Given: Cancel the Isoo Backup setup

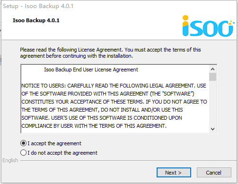Looking at the screenshot, I should [x=214, y=173].
